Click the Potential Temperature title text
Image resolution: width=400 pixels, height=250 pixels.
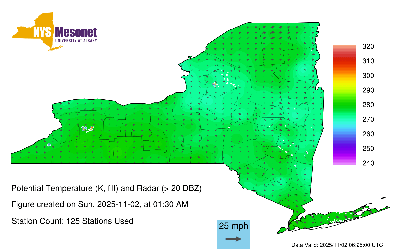point(106,188)
